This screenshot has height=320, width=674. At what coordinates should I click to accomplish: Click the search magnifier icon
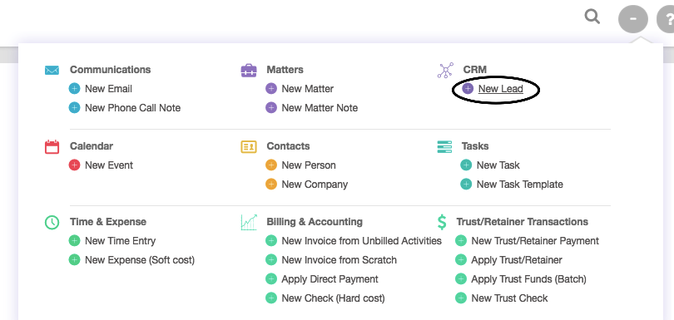592,17
